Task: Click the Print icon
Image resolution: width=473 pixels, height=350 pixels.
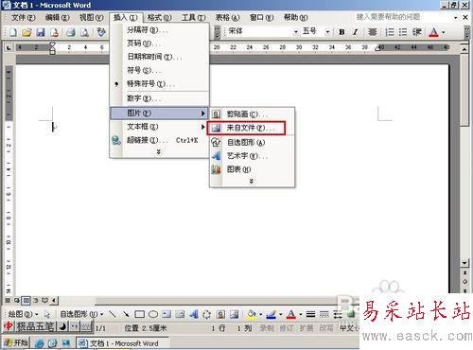Action: [71, 32]
